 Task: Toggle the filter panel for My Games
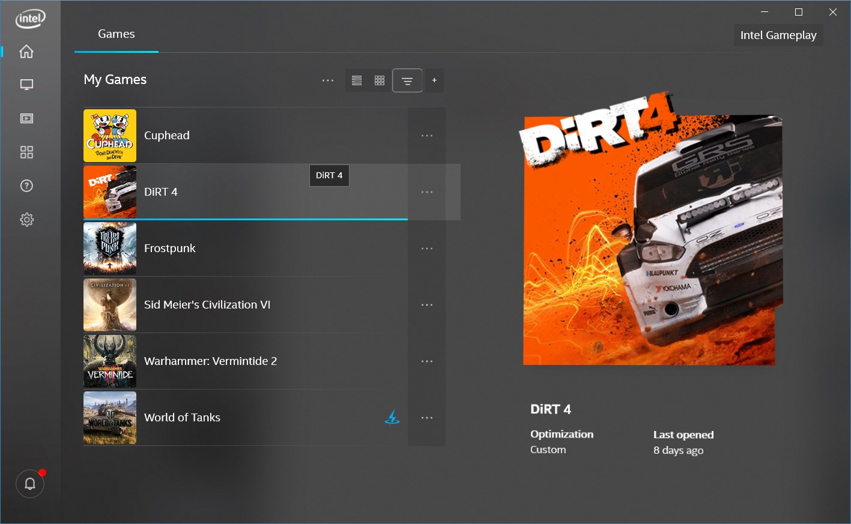tap(407, 80)
